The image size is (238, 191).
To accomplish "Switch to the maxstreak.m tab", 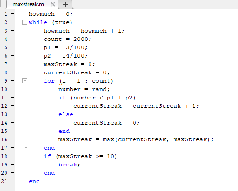I will [28, 4].
